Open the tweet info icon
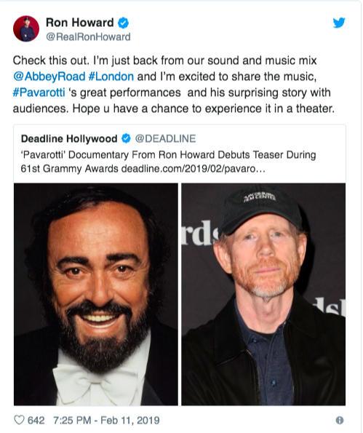Screen dimensions: 363x433 [x=340, y=420]
